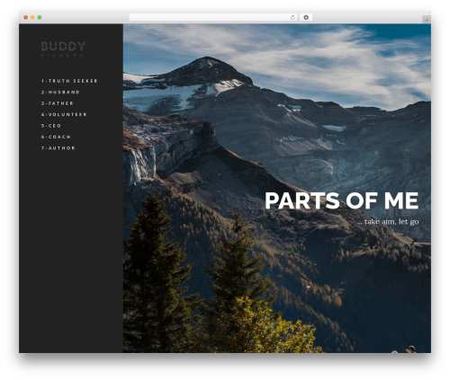Screen dimensions: 450x380
Task: Minimize the window with yellow button
Action: point(32,18)
